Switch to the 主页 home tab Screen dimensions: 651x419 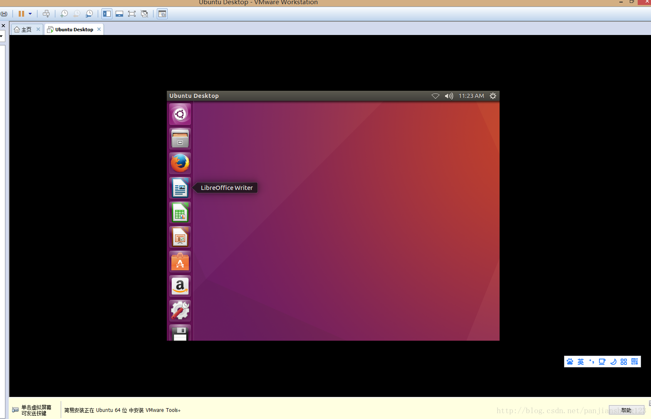[27, 30]
